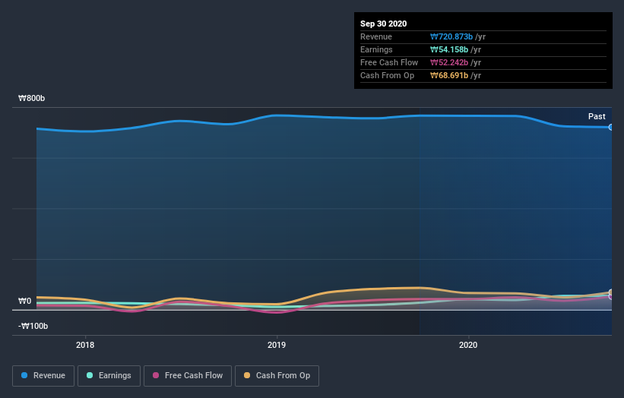
Task: Click the Cash From Op tooltip label
Action: click(387, 75)
